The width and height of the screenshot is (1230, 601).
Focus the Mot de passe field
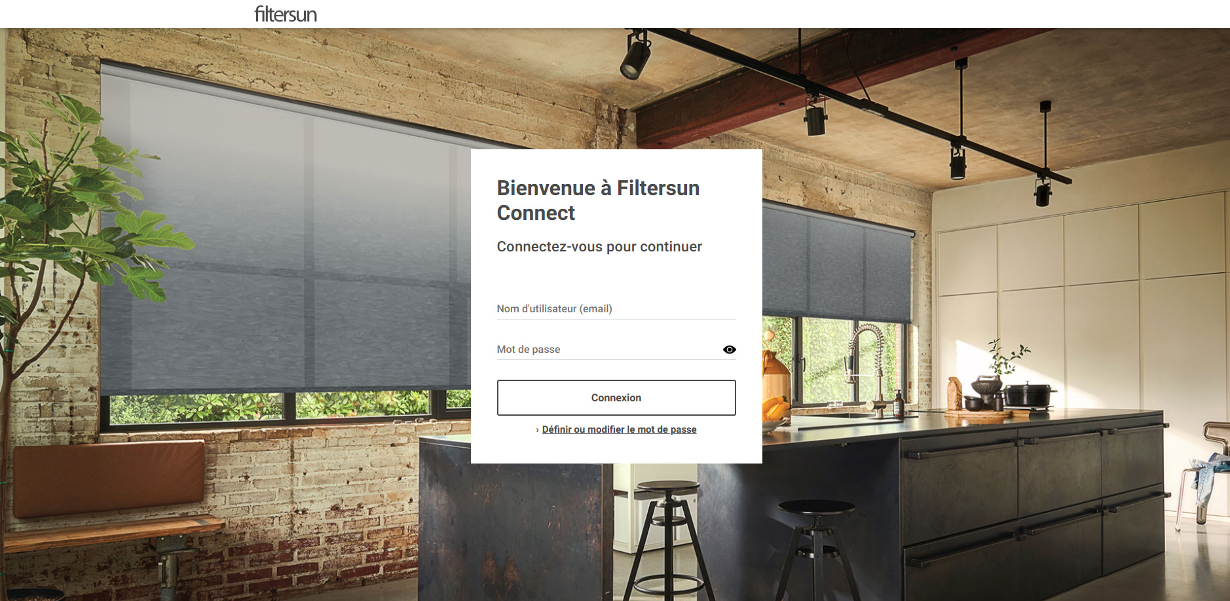point(608,349)
